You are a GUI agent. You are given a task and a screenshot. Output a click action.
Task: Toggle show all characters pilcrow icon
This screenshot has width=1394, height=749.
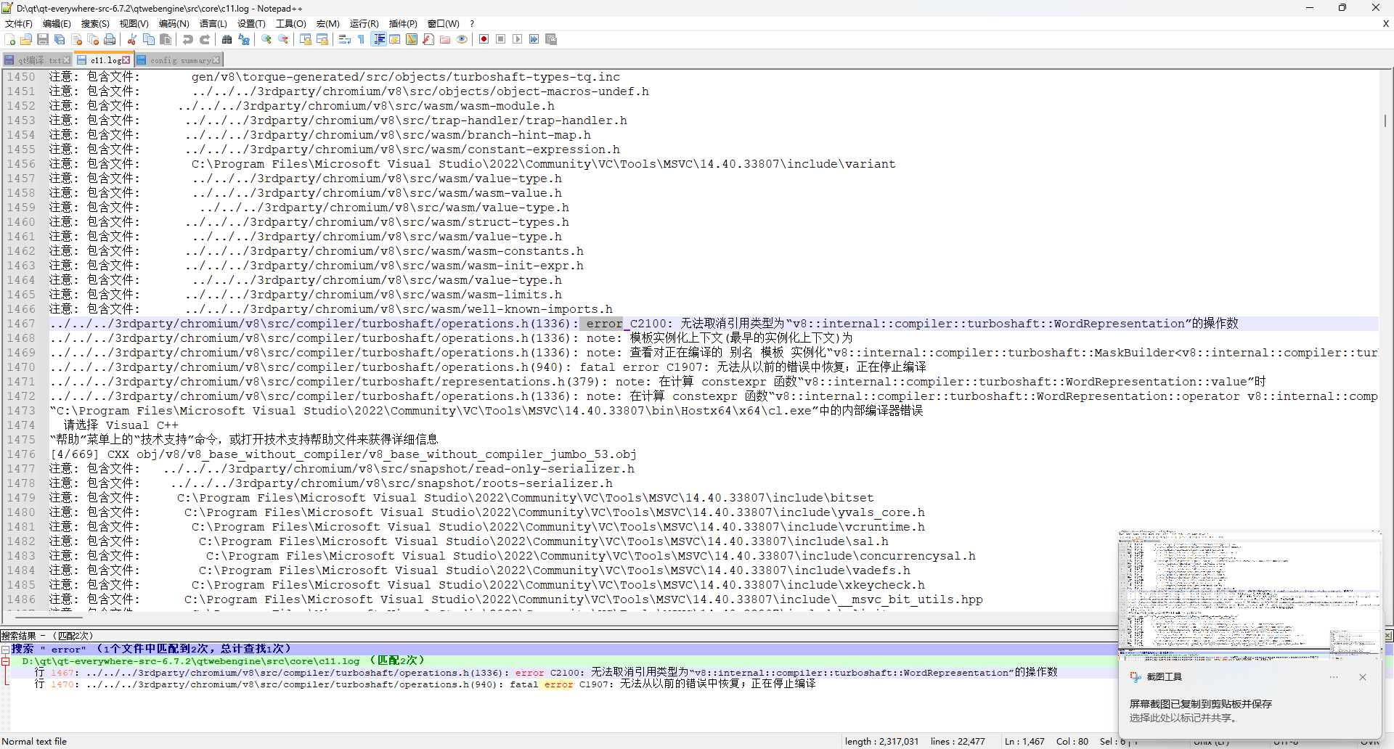[x=362, y=39]
